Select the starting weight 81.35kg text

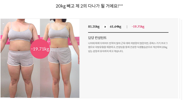point(94,27)
